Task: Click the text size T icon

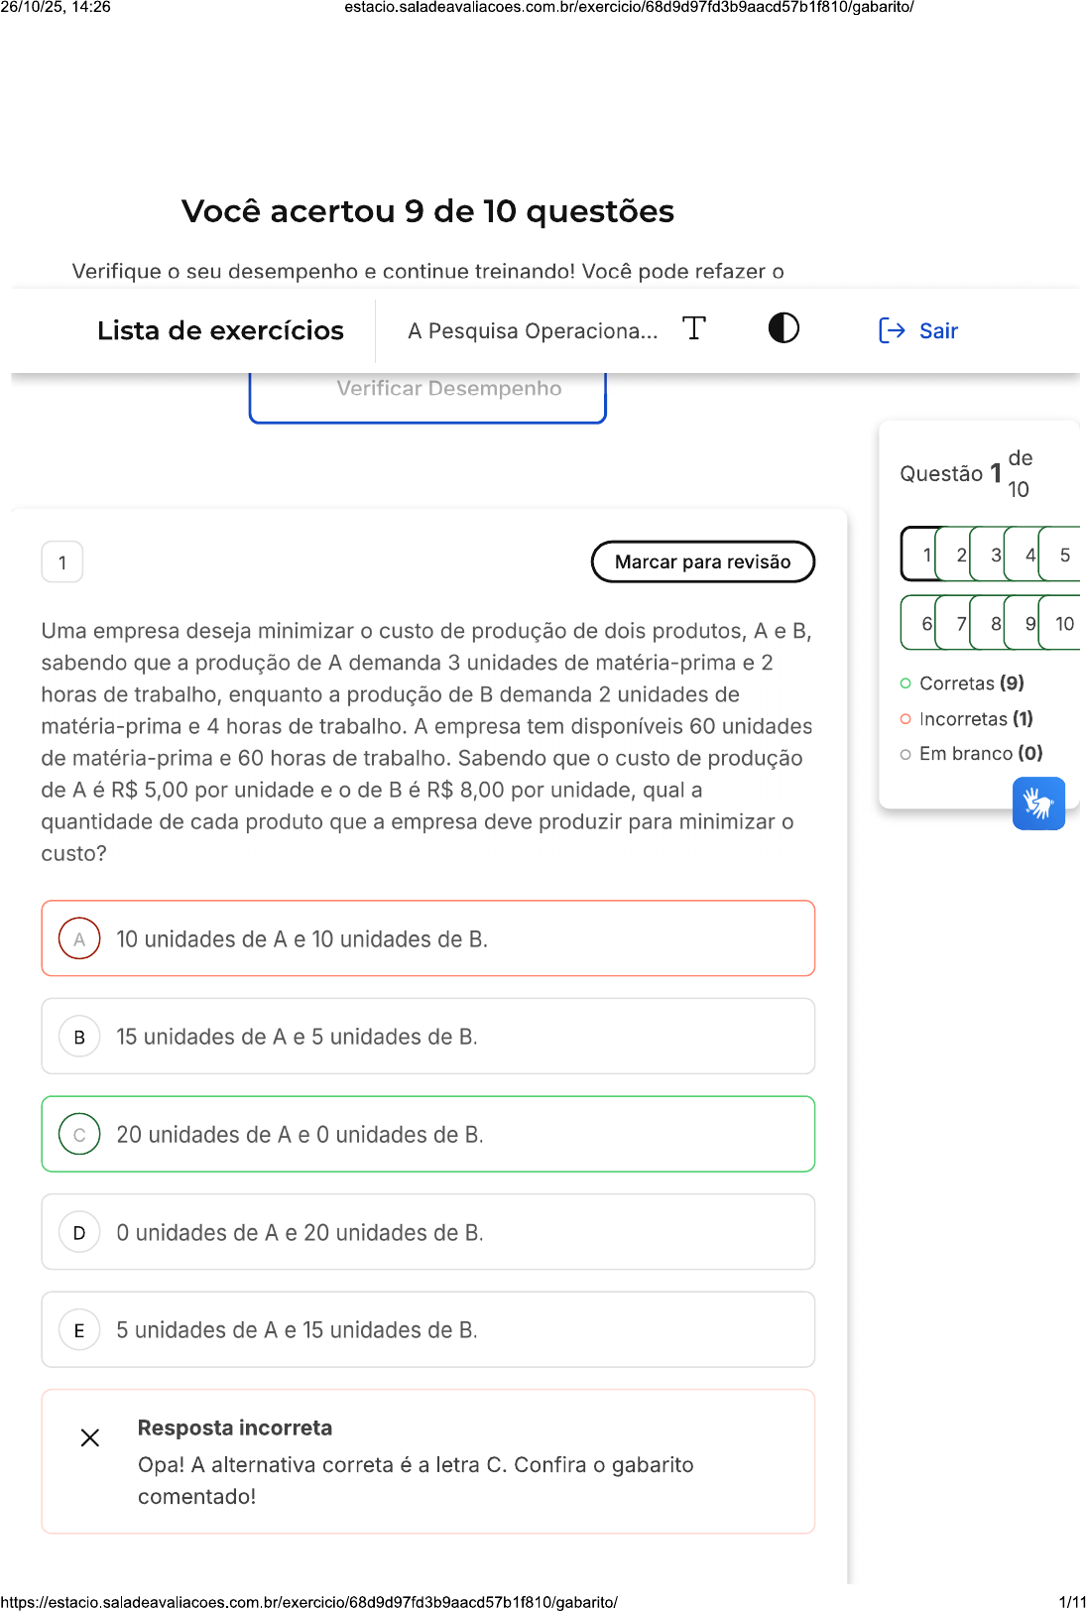Action: pyautogui.click(x=694, y=328)
